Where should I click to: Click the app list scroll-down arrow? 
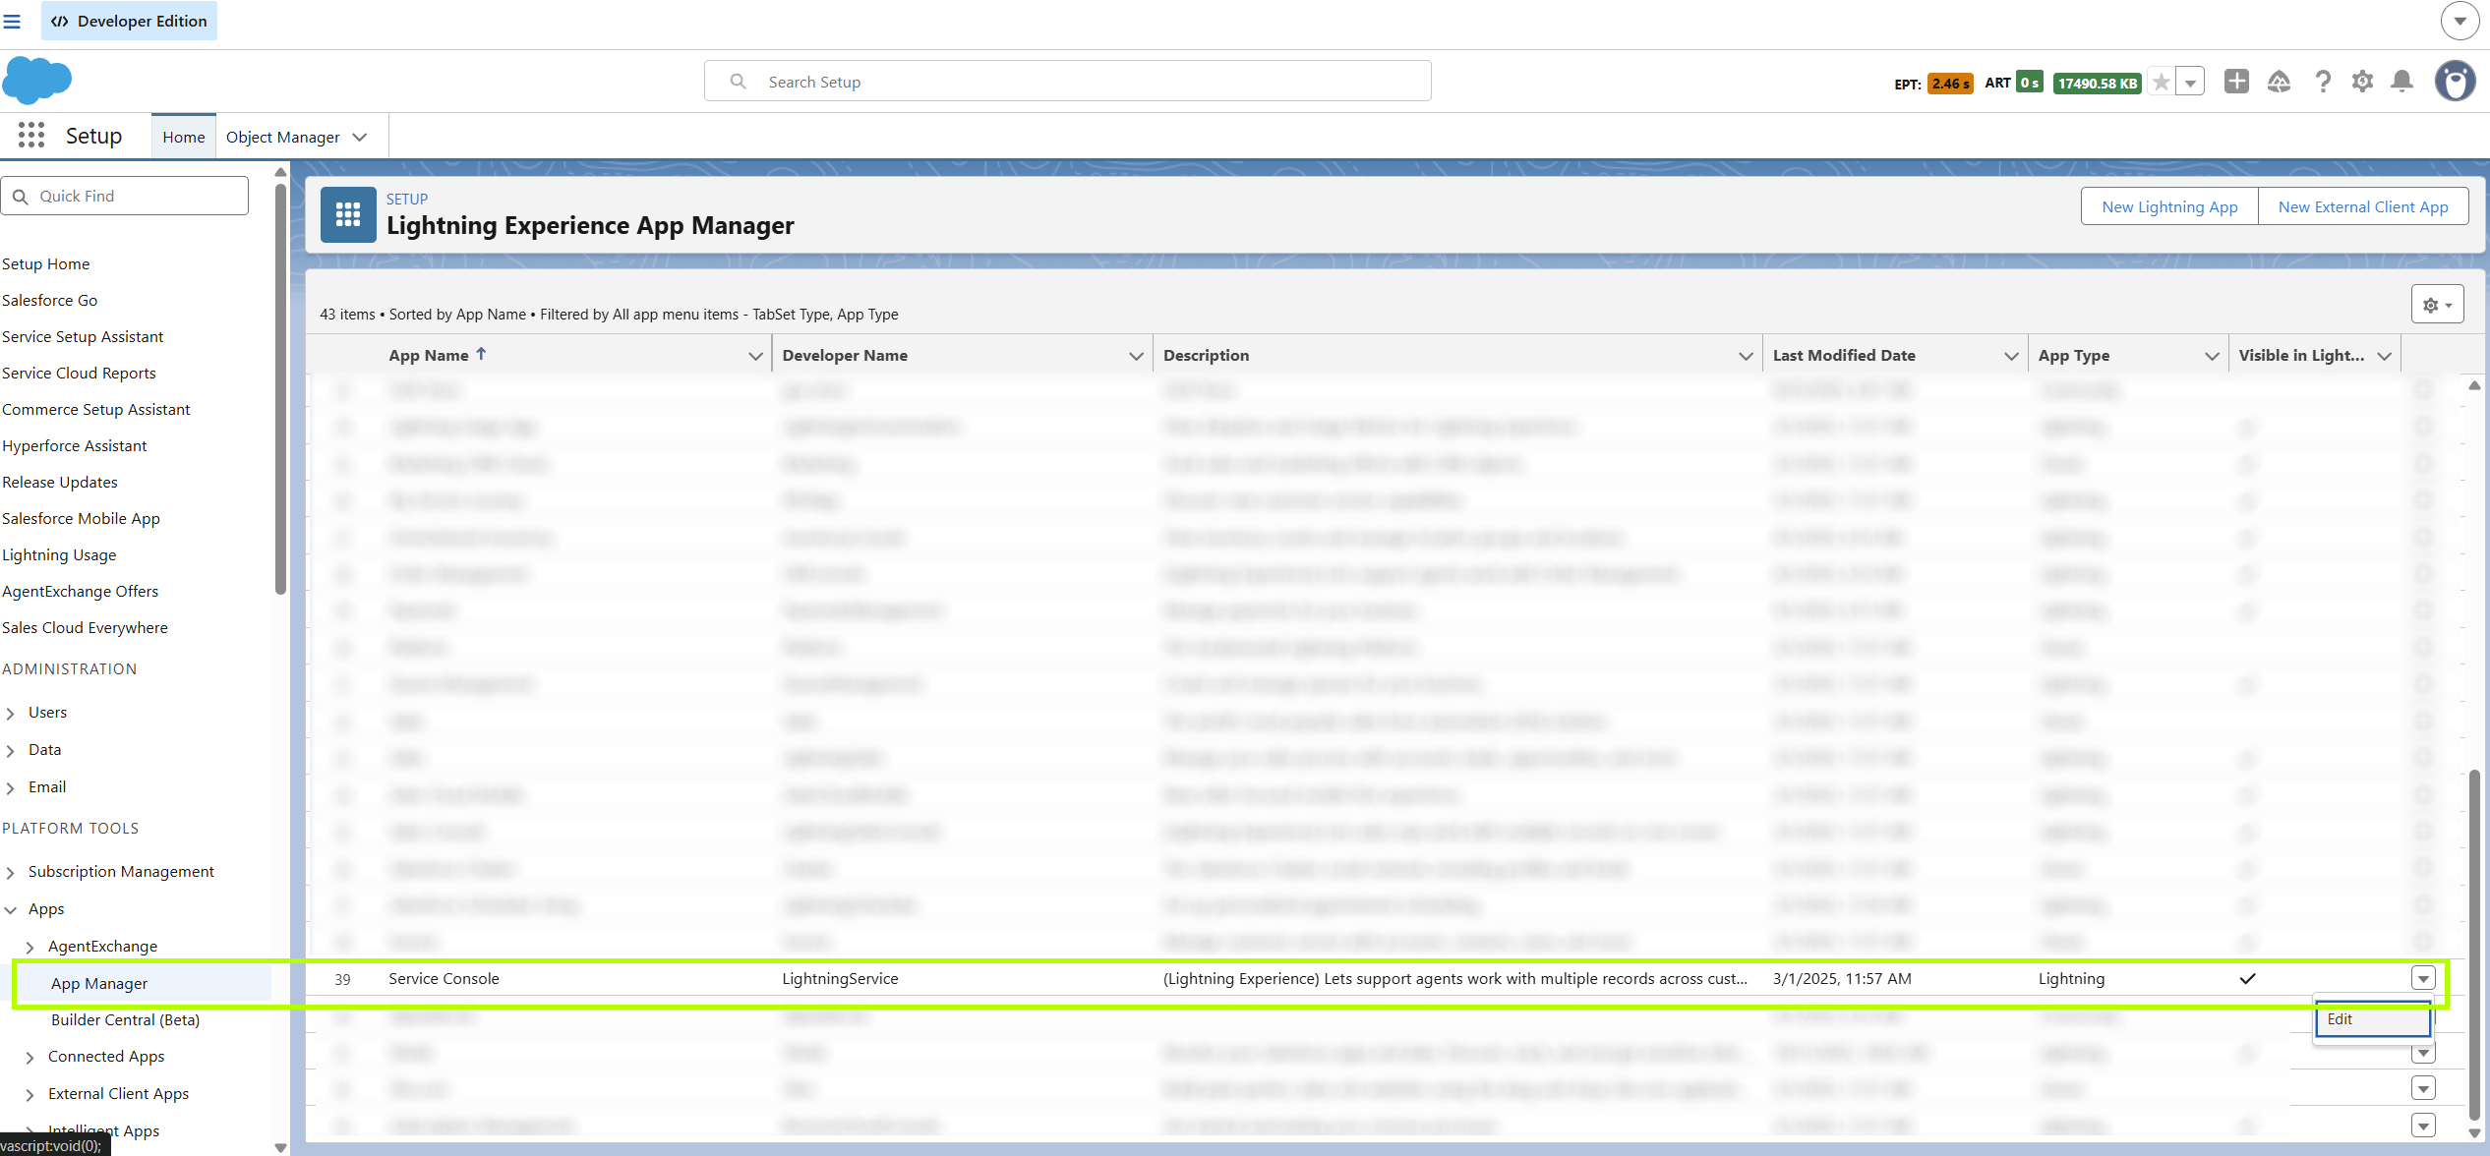coord(2474,1132)
